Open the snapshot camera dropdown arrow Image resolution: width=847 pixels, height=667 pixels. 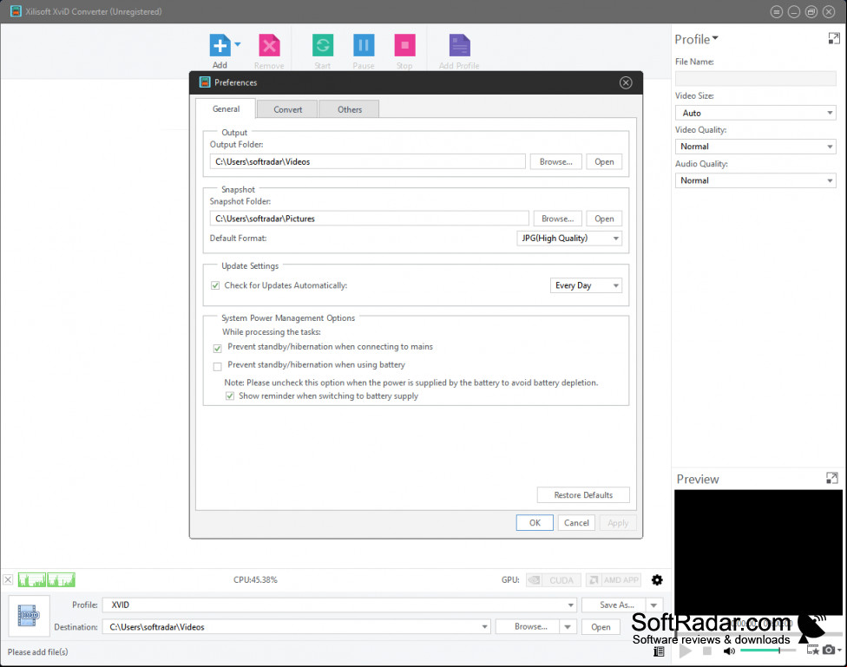[839, 650]
